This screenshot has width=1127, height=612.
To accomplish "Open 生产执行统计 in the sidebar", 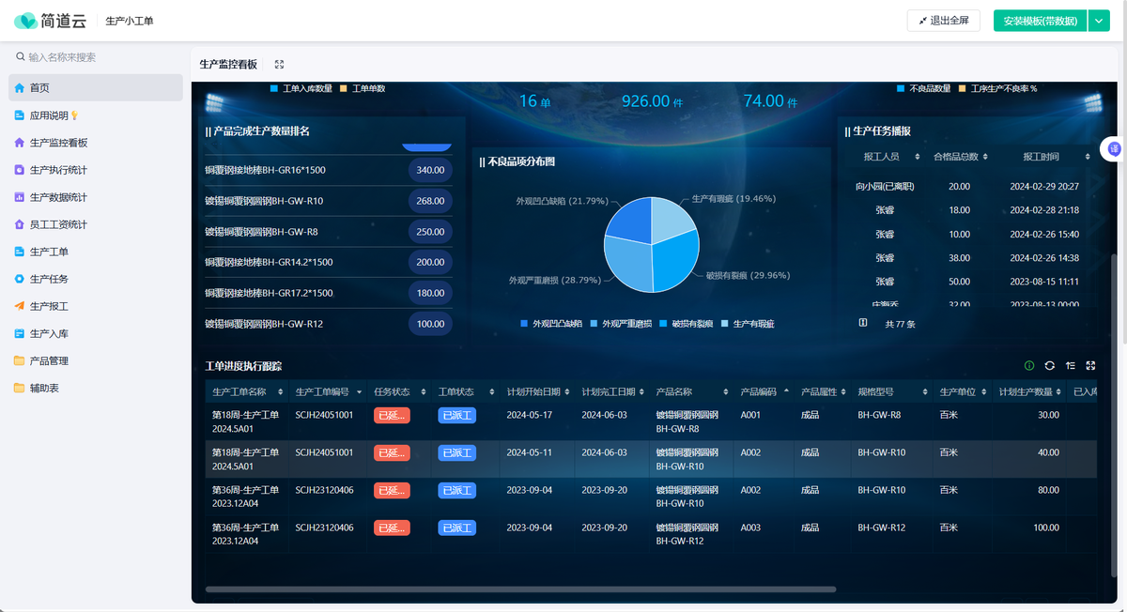I will 95,170.
